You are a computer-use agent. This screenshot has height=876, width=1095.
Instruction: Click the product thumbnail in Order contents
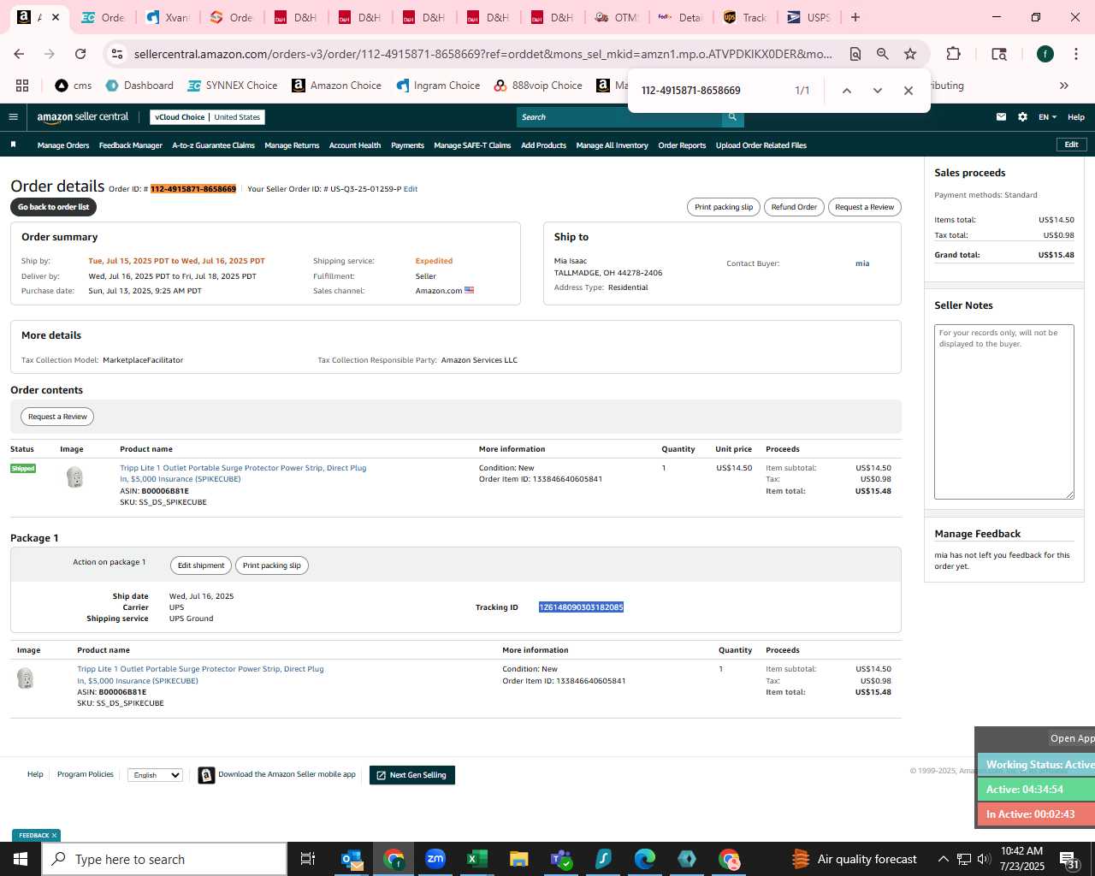75,477
